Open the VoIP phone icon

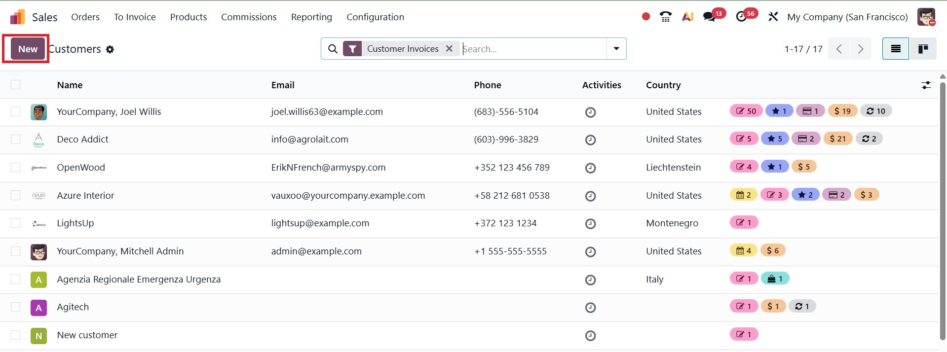tap(665, 17)
